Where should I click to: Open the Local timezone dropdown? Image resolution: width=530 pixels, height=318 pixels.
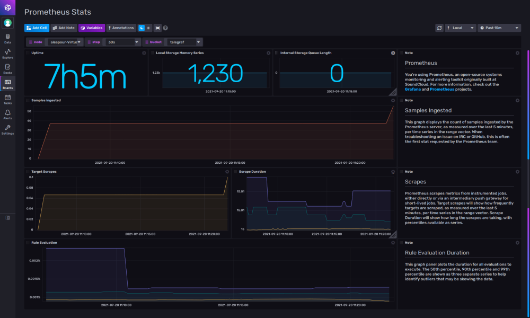(x=461, y=28)
